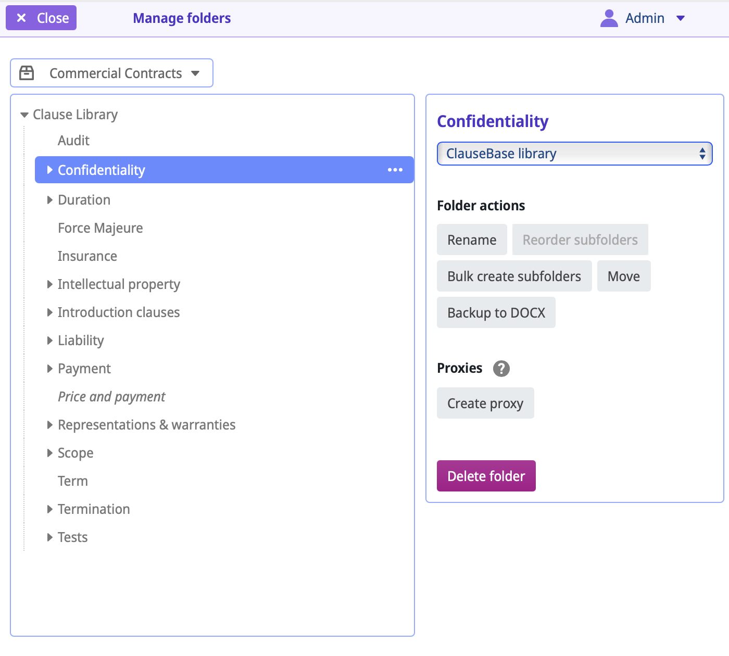Open the three-dot menu on Confidentiality
729x656 pixels.
coord(395,170)
